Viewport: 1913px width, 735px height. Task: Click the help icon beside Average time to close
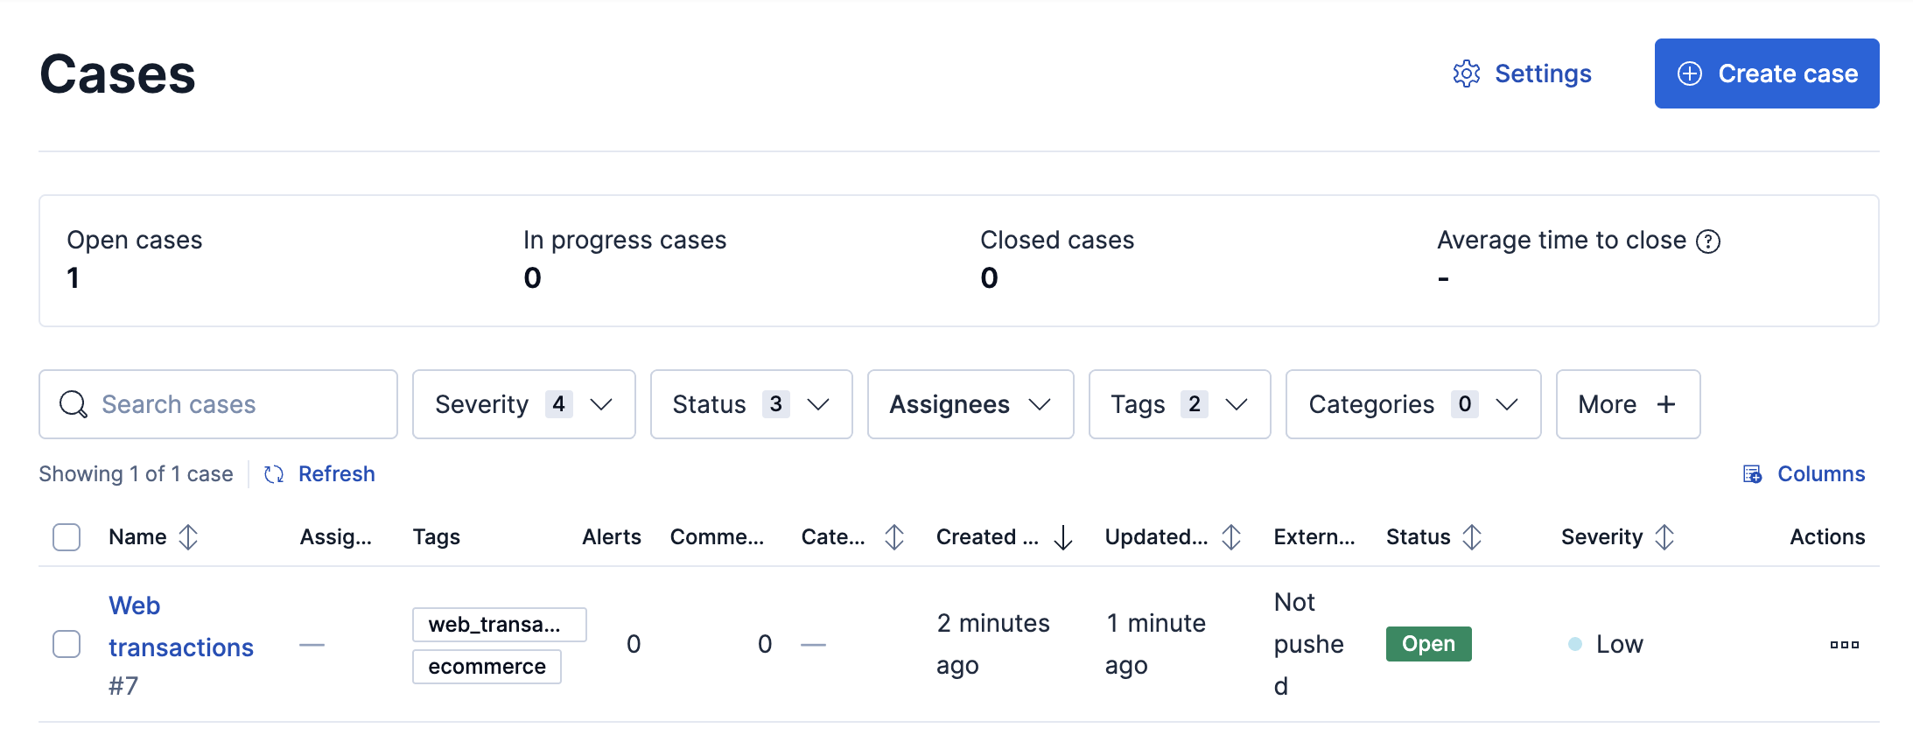point(1707,240)
